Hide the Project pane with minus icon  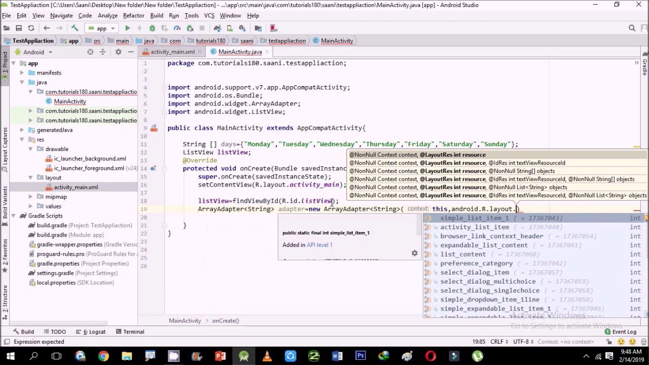130,52
